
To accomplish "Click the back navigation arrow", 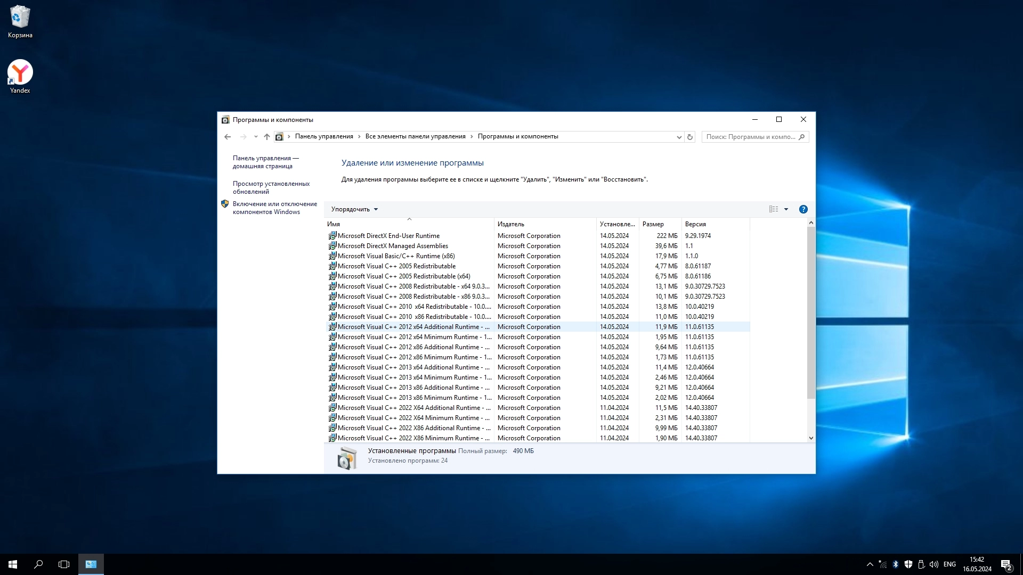I will tap(228, 137).
